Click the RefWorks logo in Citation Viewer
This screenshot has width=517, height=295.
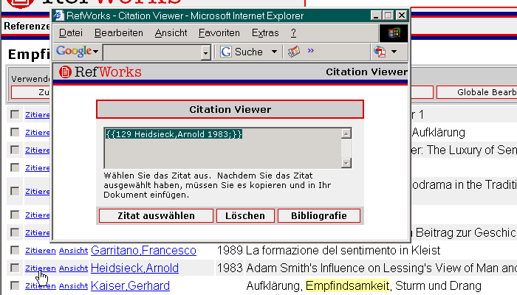coord(100,72)
